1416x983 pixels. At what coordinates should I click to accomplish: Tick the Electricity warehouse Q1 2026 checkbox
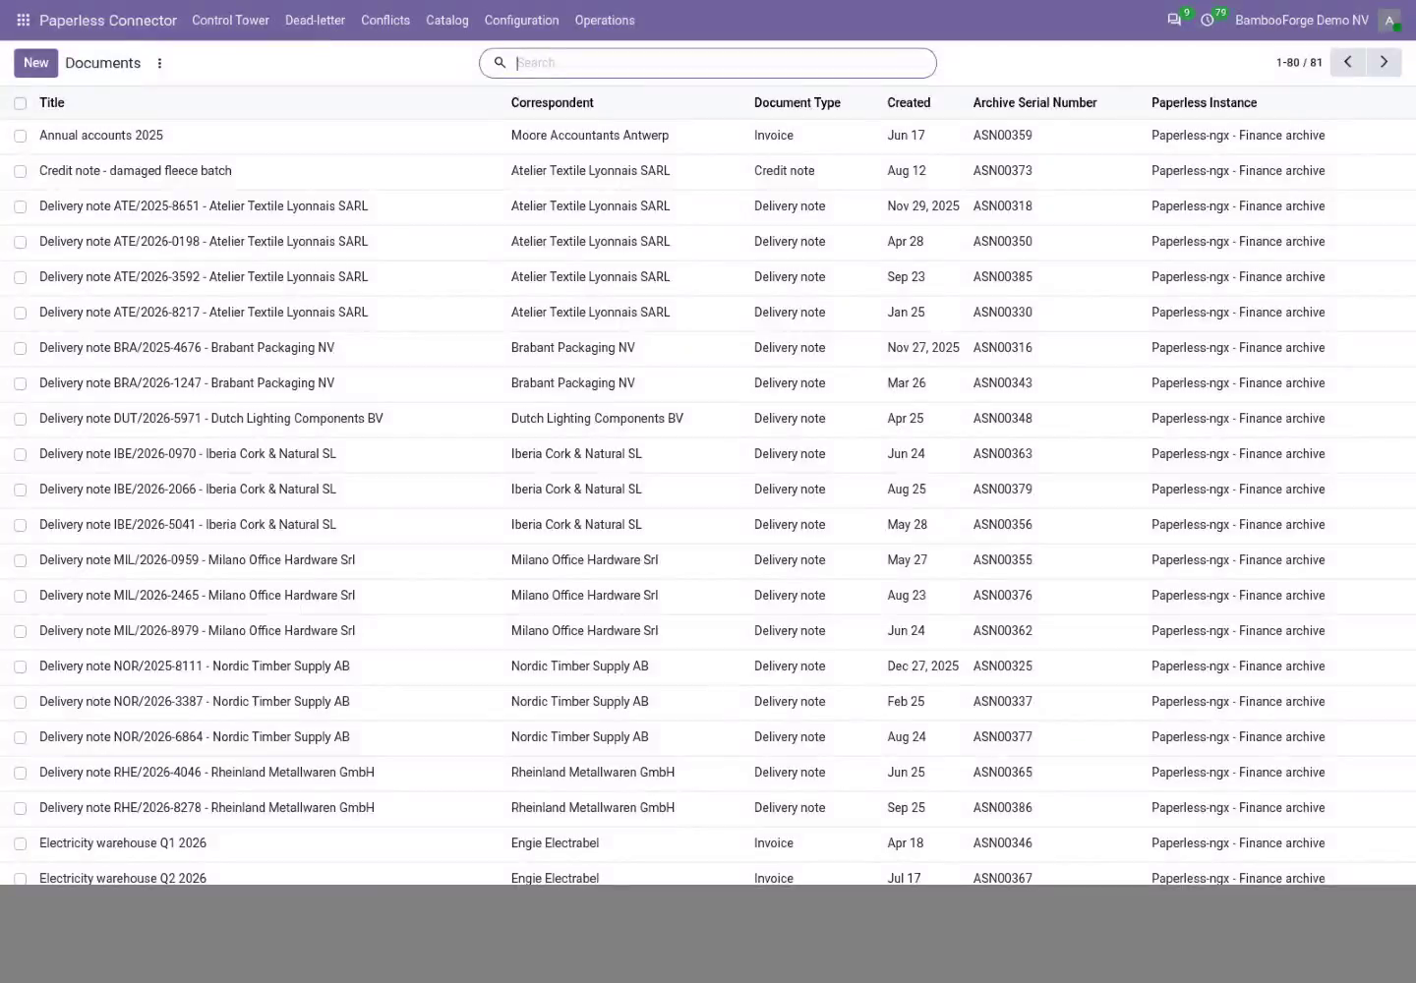click(20, 843)
